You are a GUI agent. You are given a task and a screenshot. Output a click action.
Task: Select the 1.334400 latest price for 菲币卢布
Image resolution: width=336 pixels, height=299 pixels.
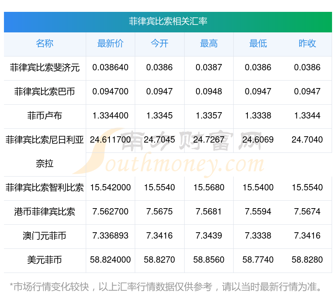pyautogui.click(x=110, y=116)
